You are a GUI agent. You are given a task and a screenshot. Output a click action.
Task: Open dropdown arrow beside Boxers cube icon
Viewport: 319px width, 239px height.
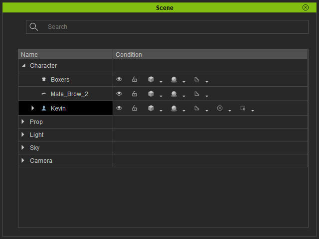click(161, 82)
